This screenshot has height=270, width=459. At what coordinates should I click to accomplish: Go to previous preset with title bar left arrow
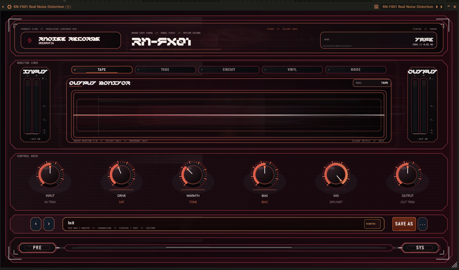437,7
